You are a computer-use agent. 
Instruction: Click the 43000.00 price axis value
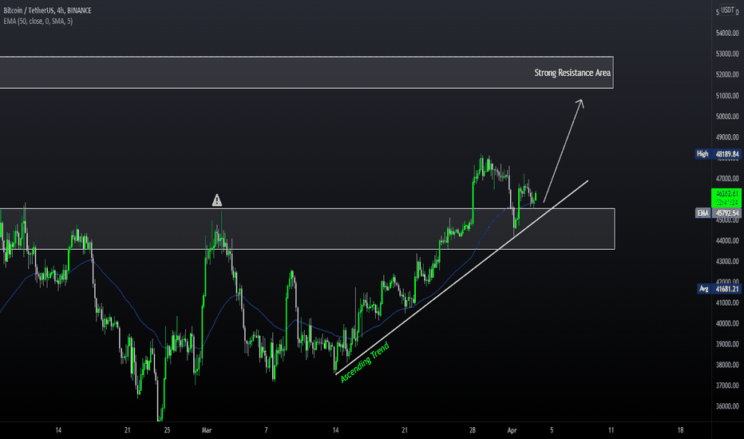point(727,262)
